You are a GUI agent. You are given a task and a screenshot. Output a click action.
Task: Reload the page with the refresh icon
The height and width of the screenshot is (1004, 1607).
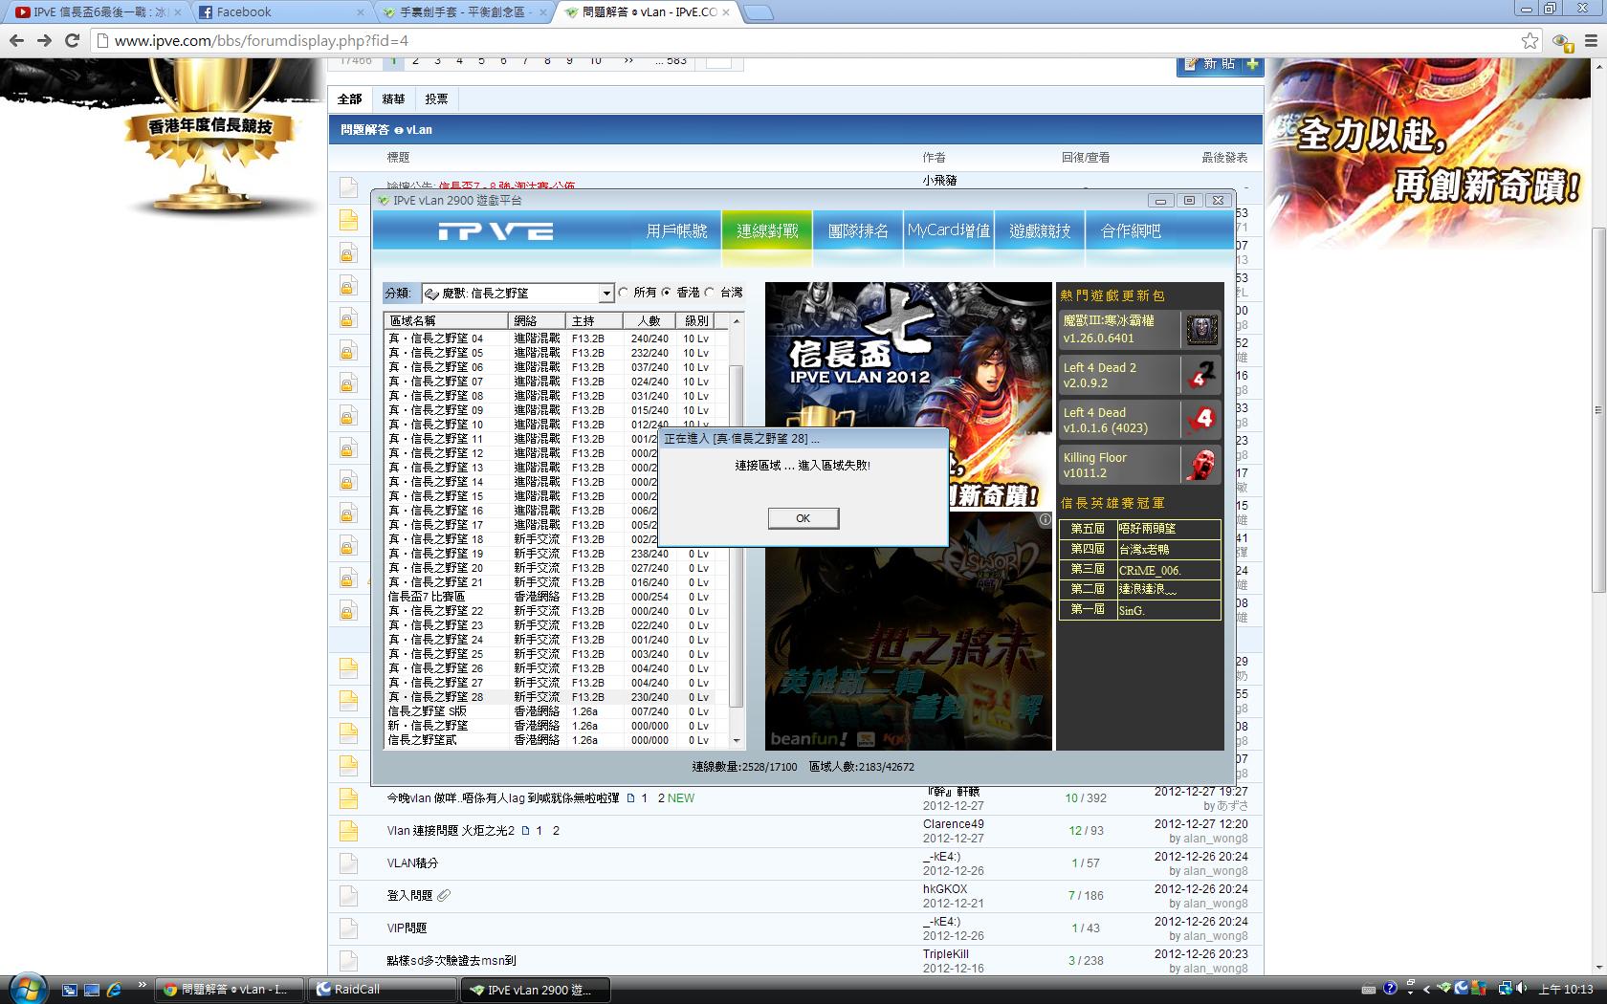point(72,40)
